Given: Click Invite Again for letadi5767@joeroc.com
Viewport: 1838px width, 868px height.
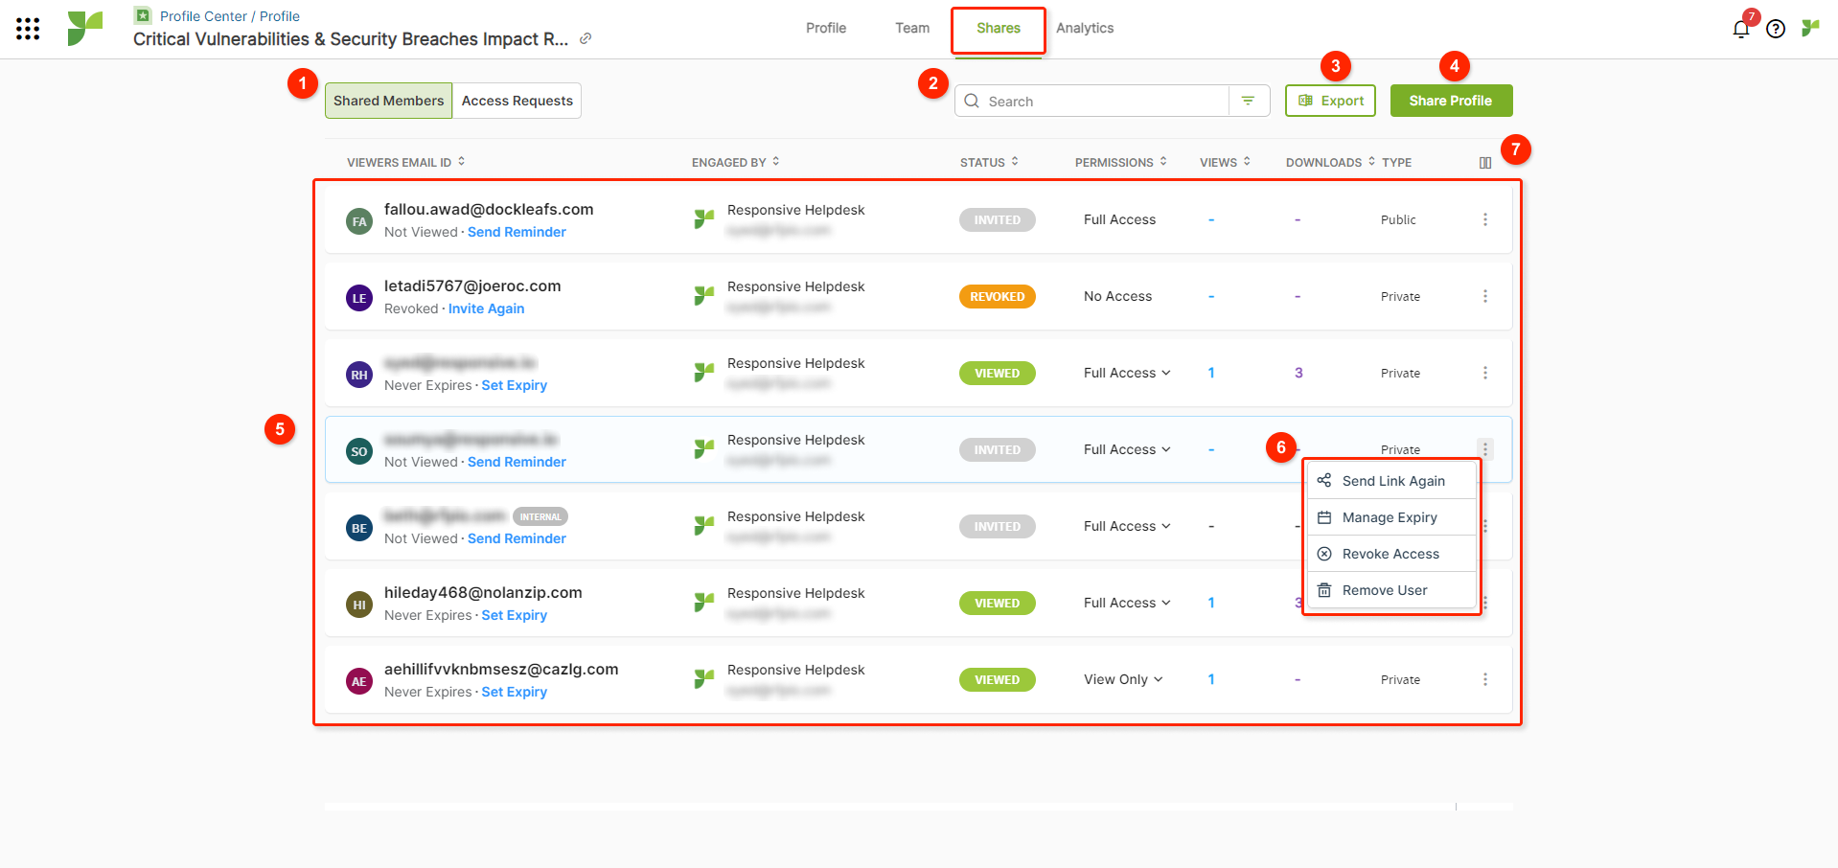Looking at the screenshot, I should coord(486,308).
